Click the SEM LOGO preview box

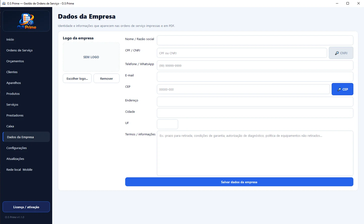[91, 57]
